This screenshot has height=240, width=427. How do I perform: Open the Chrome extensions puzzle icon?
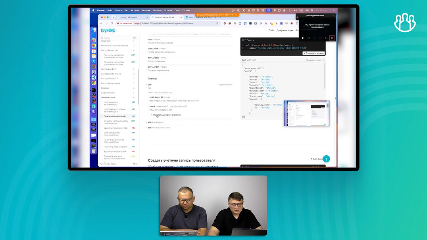297,23
